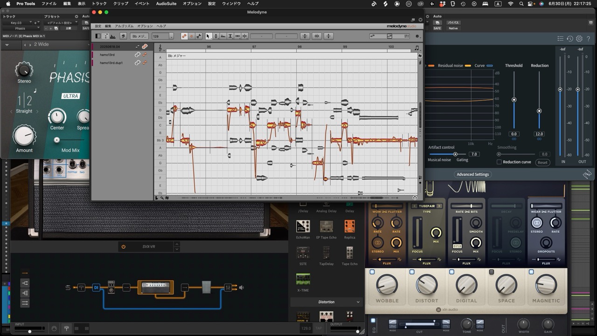Select the SSTE effect unit
Image resolution: width=597 pixels, height=336 pixels.
[303, 253]
